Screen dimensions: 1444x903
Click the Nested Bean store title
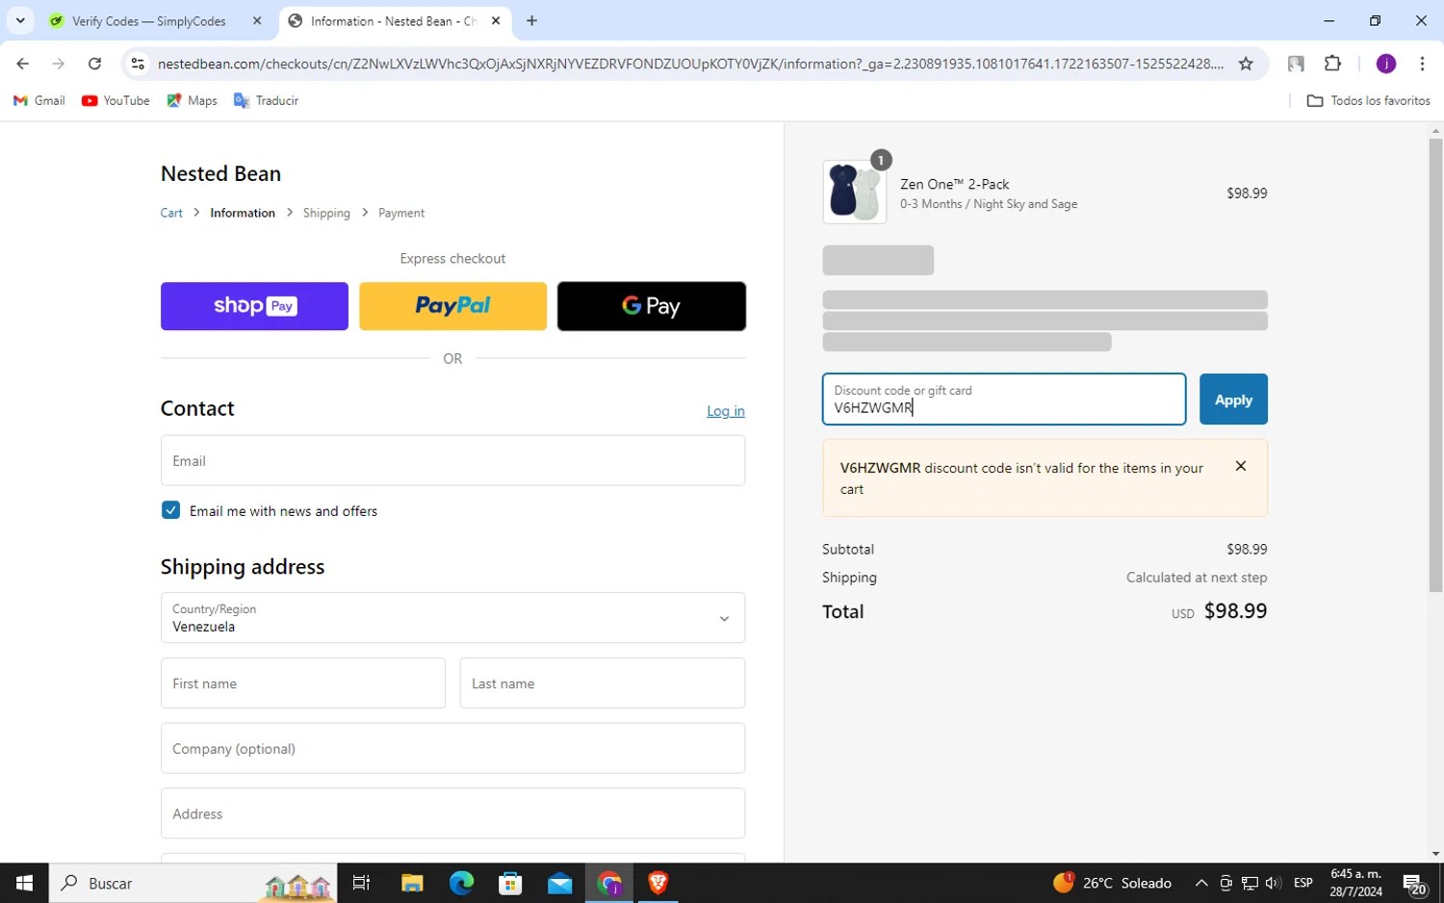tap(220, 173)
